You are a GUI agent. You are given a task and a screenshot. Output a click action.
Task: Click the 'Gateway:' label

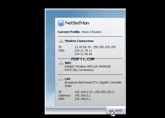pos(65,95)
